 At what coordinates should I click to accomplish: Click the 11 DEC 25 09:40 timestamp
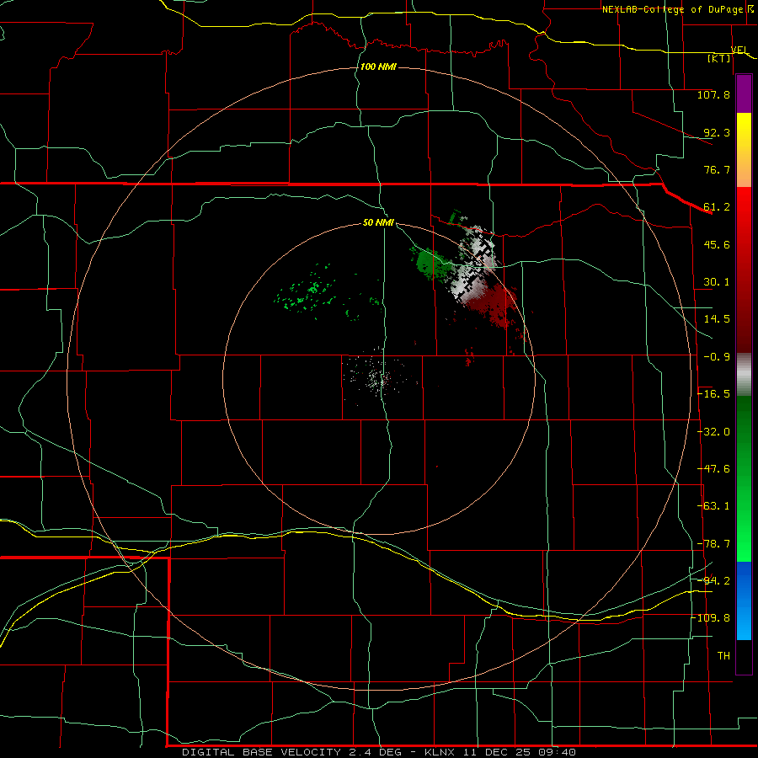[x=518, y=752]
